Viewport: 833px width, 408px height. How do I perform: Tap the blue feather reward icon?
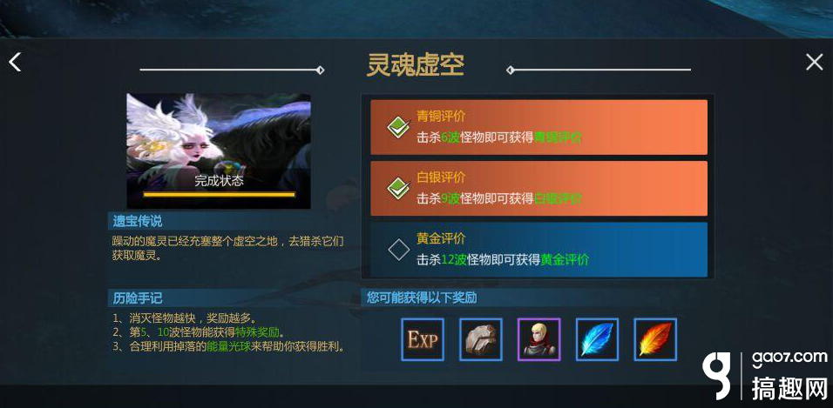tap(597, 339)
